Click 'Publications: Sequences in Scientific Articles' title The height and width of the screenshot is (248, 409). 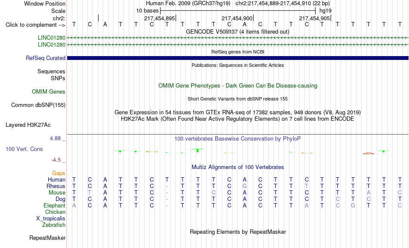point(238,65)
